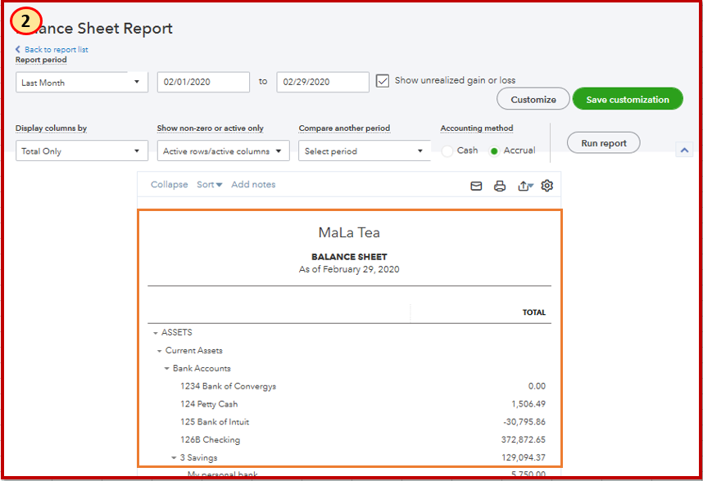Screen dimensions: 703x481
Task: Collapse the ASSETS section
Action: tap(155, 333)
